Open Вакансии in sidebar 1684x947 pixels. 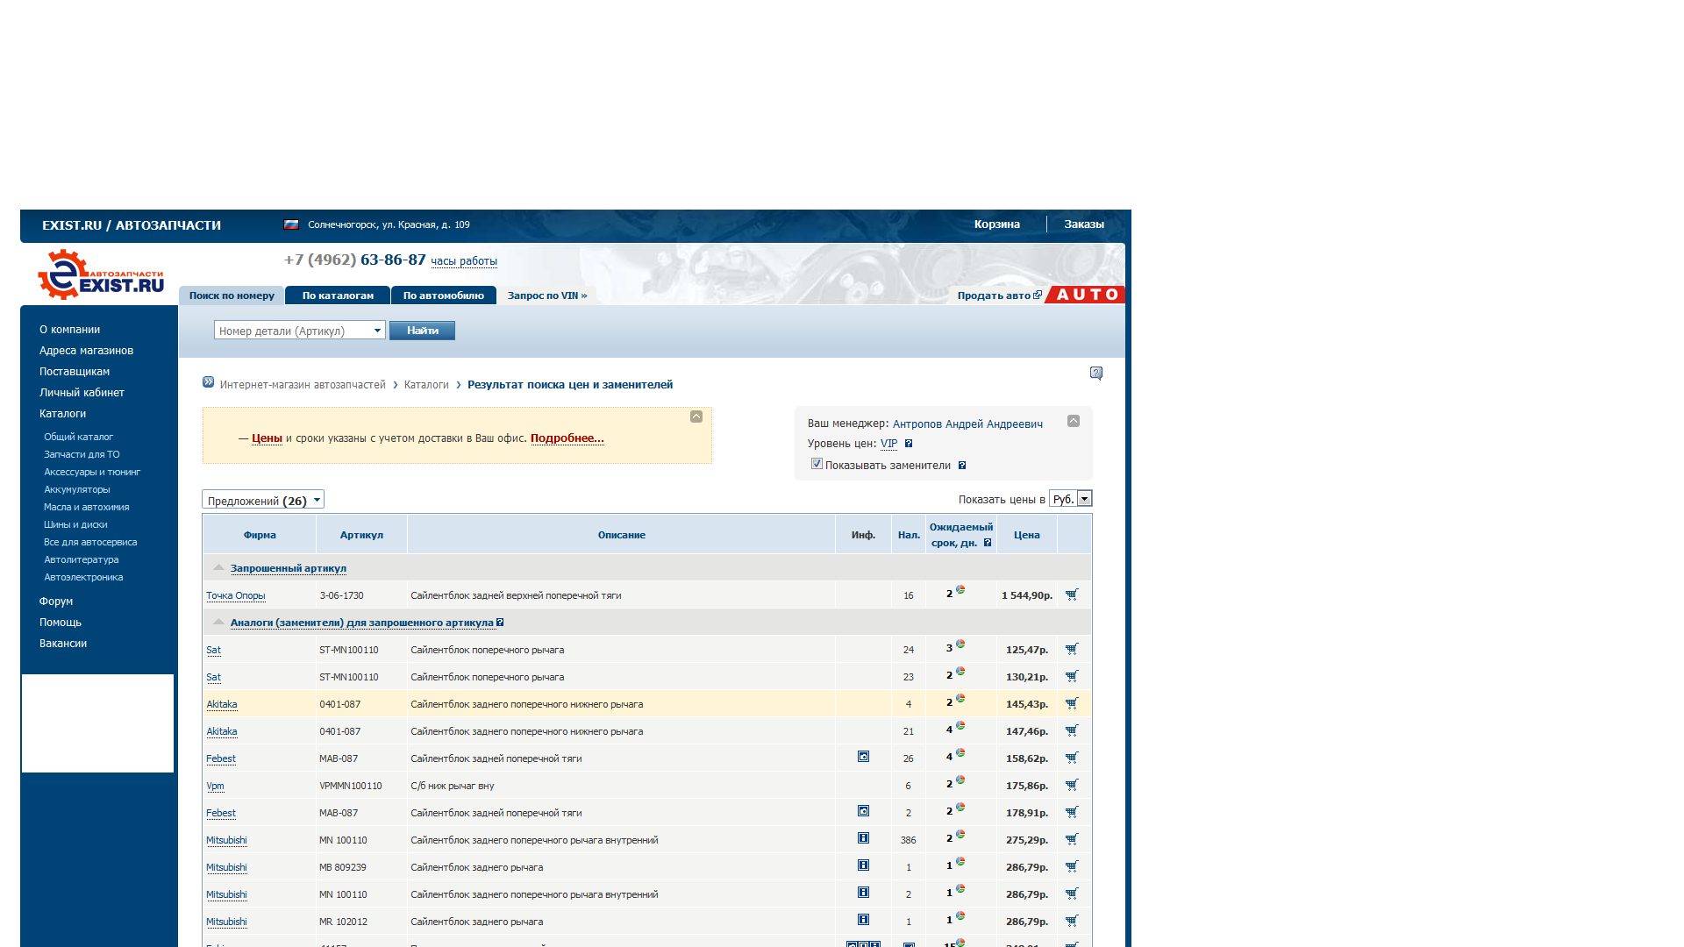point(63,644)
